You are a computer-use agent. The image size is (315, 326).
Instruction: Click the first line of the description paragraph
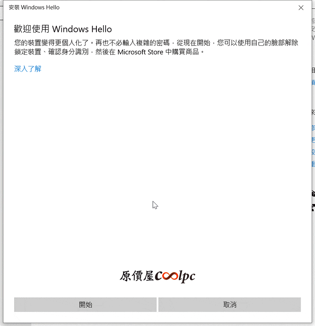click(x=156, y=43)
